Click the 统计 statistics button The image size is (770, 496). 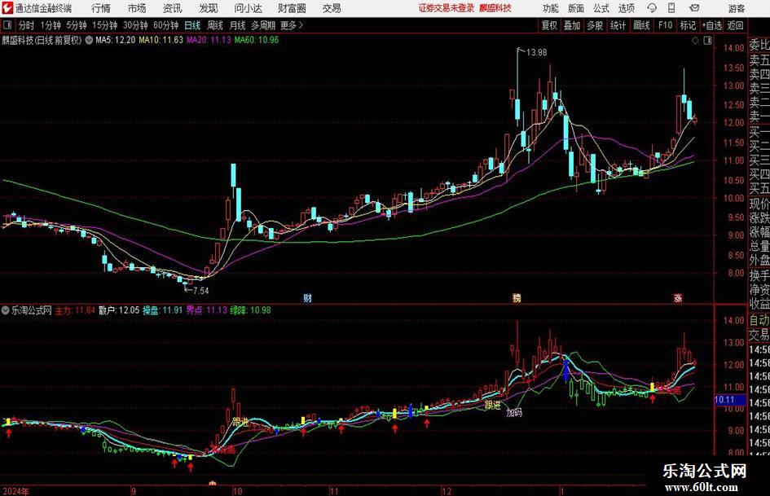point(618,25)
